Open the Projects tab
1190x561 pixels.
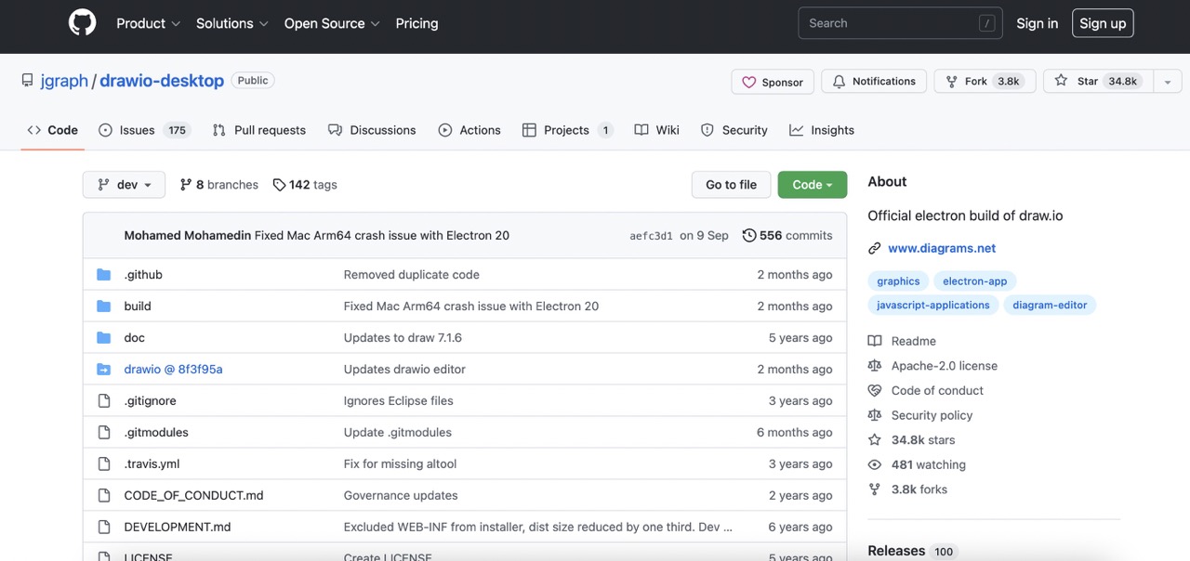point(567,130)
